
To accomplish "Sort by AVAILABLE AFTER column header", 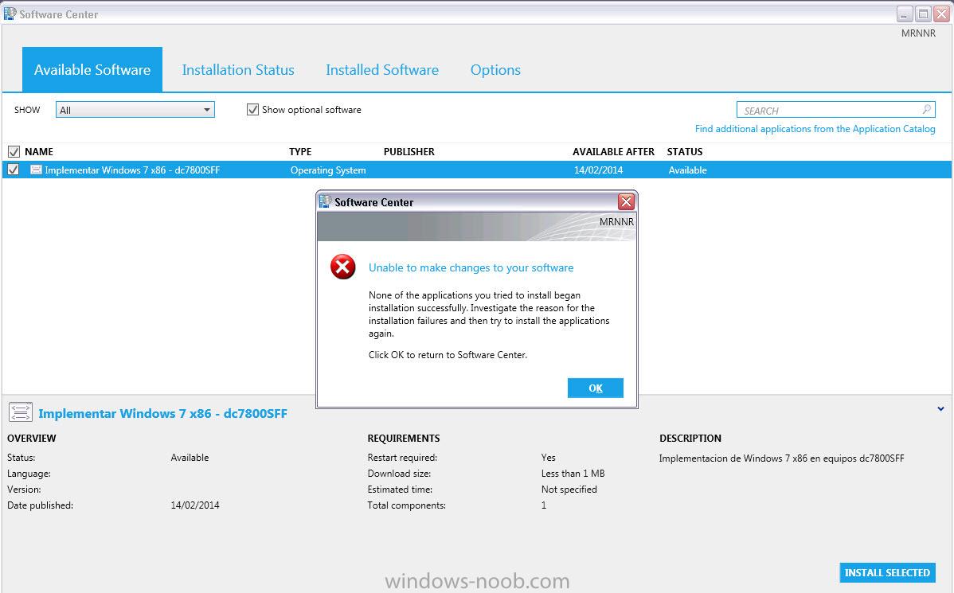I will (x=613, y=151).
